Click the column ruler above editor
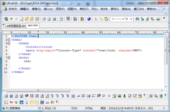 click(83, 33)
